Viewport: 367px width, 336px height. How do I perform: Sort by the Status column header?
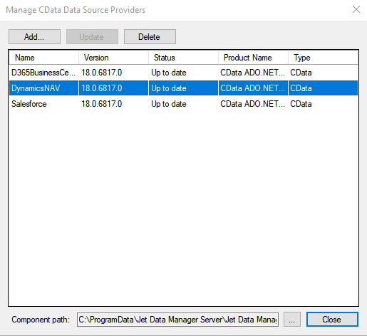183,58
